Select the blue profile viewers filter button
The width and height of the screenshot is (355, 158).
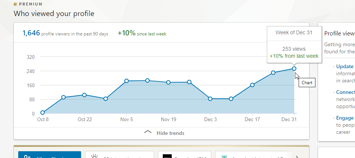(49, 155)
